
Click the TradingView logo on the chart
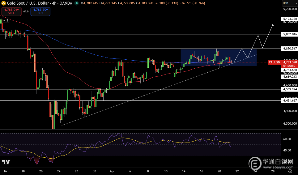6,162
